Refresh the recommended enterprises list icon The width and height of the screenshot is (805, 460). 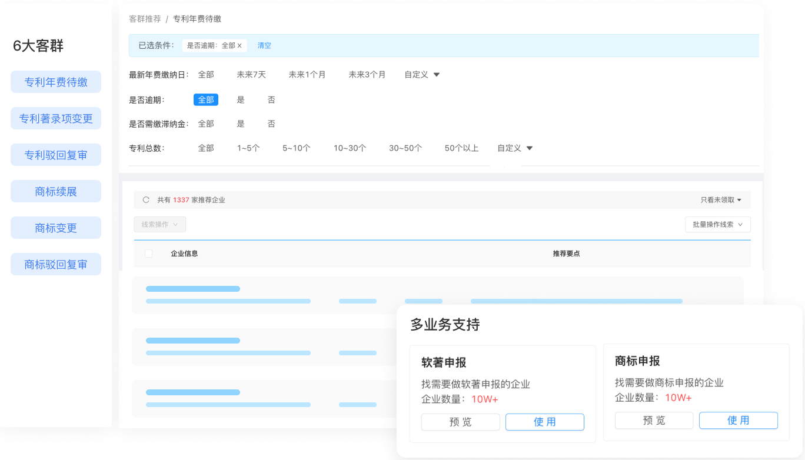(146, 200)
